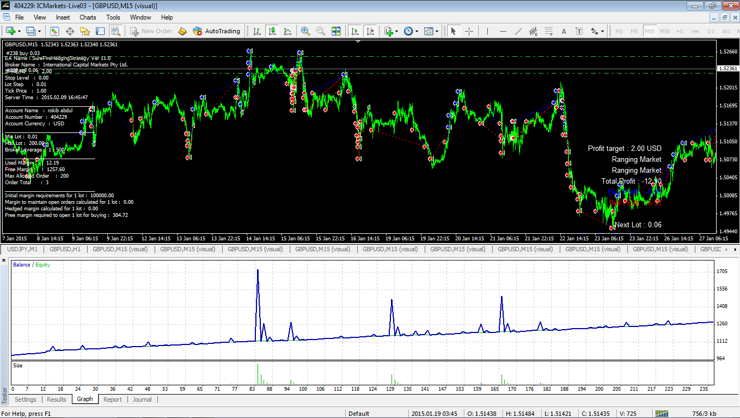Screen dimensions: 740x418
Task: Select the Fibonacci retracement tool
Action: [548, 31]
